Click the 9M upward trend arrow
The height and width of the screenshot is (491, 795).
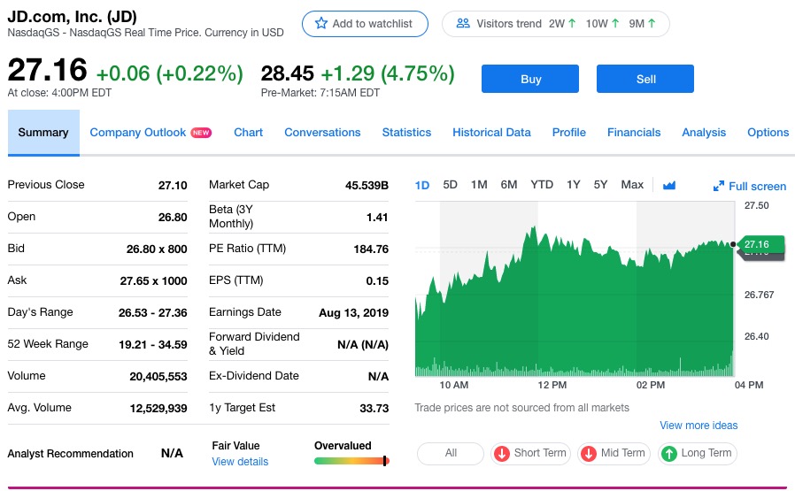coord(652,23)
